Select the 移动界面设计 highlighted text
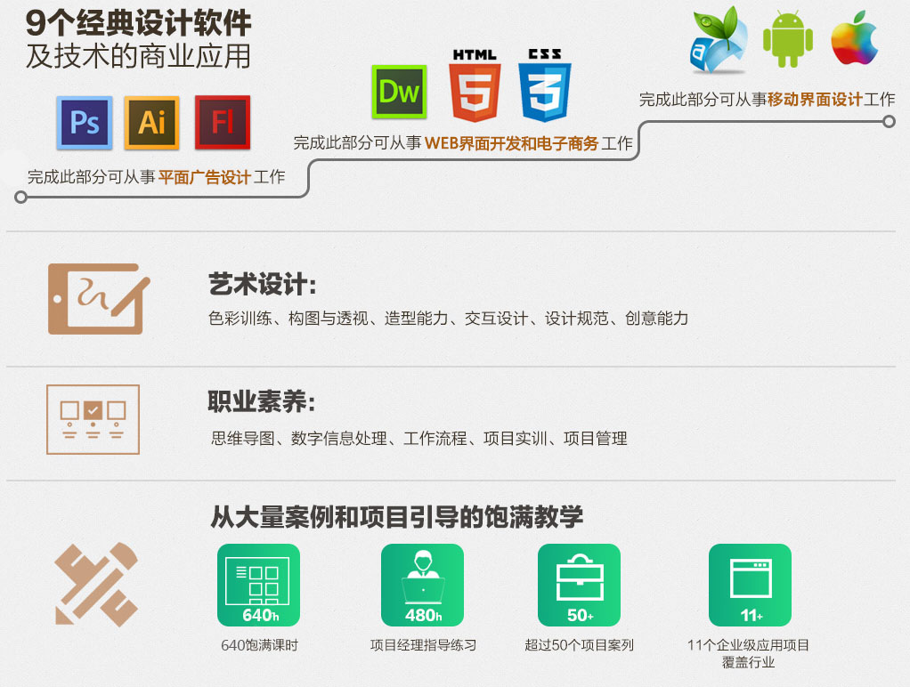This screenshot has height=687, width=910. [815, 100]
